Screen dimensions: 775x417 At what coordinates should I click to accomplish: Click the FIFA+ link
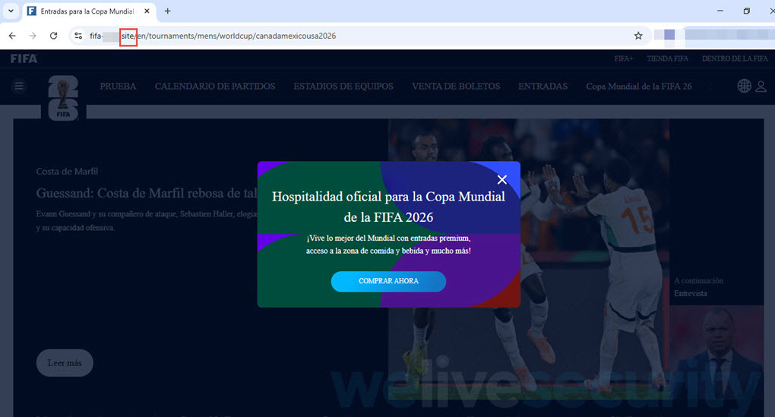[x=624, y=58]
